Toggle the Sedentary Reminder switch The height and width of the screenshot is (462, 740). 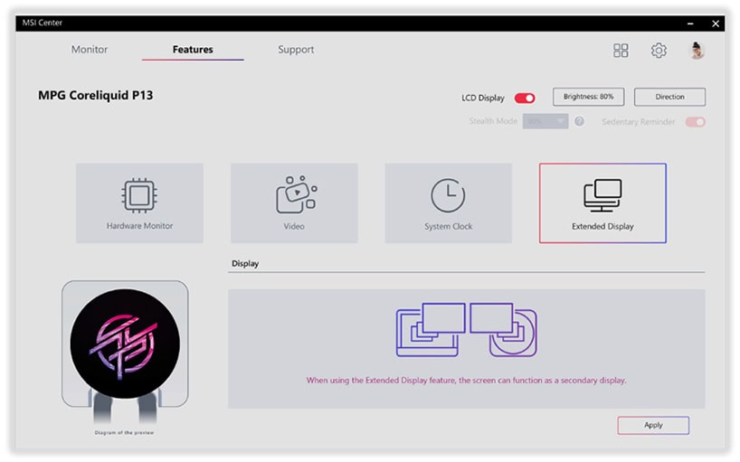(695, 122)
